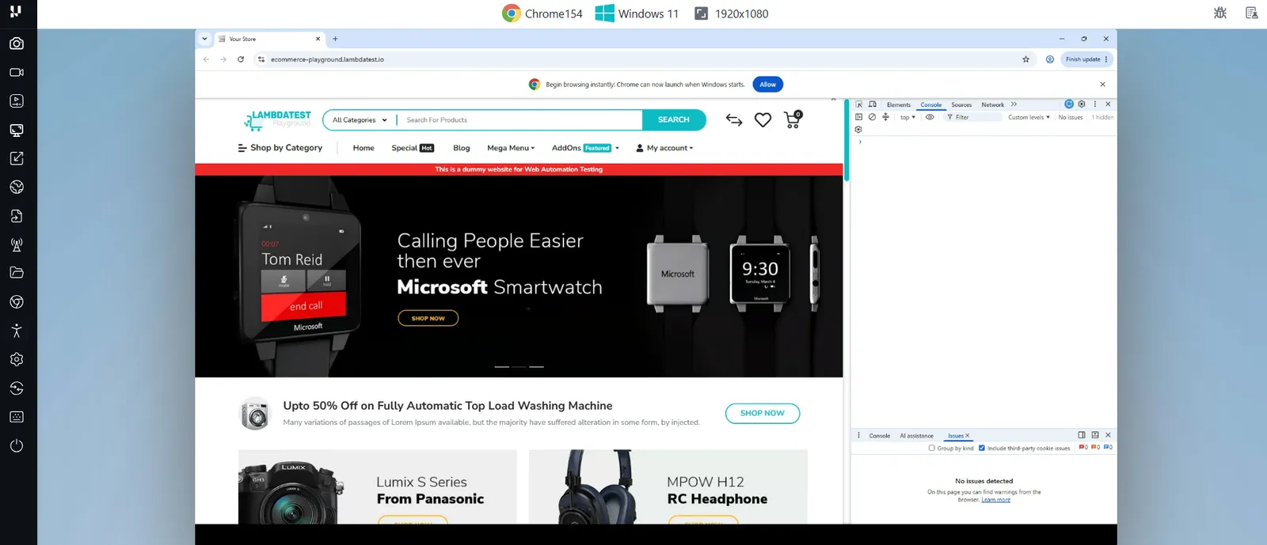Expand the All Categories dropdown

click(360, 120)
